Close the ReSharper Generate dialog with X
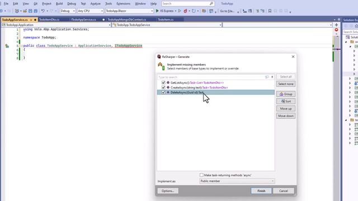The height and width of the screenshot is (201, 358). [x=293, y=56]
